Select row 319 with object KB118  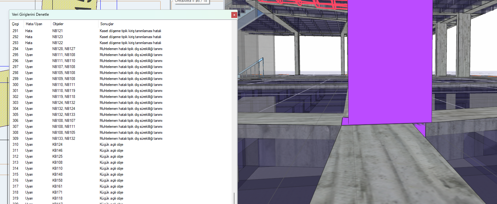click(121, 198)
